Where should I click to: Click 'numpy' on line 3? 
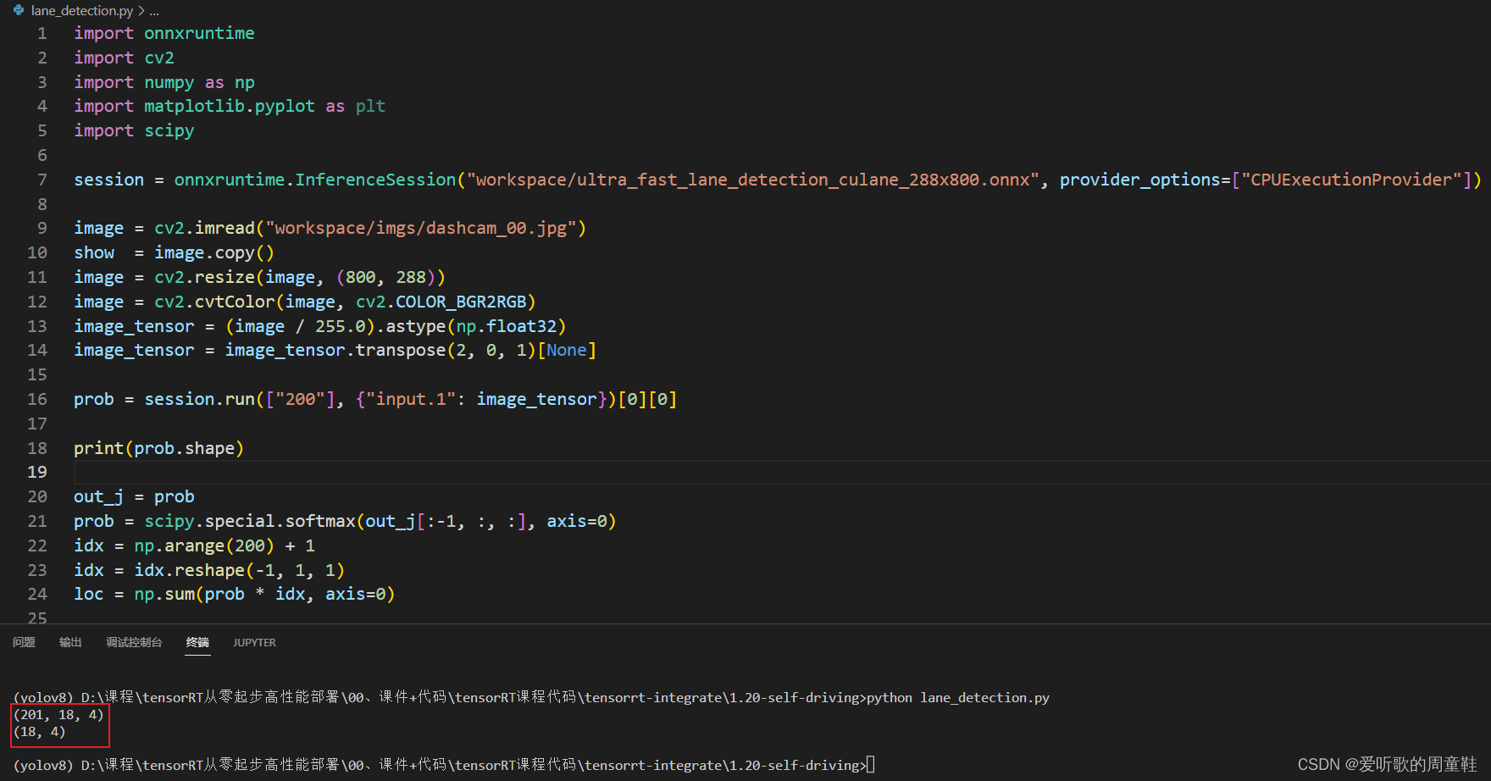[x=169, y=82]
